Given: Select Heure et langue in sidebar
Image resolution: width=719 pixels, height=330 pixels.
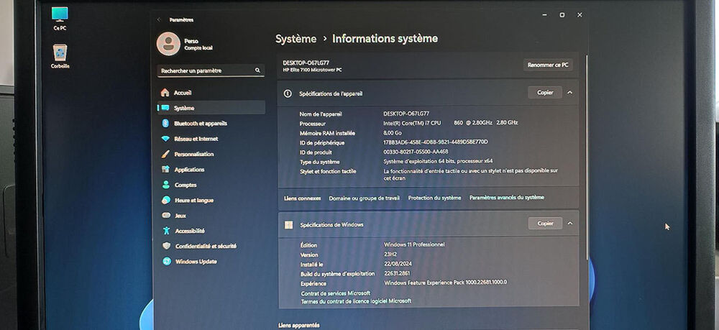Looking at the screenshot, I should click(211, 201).
